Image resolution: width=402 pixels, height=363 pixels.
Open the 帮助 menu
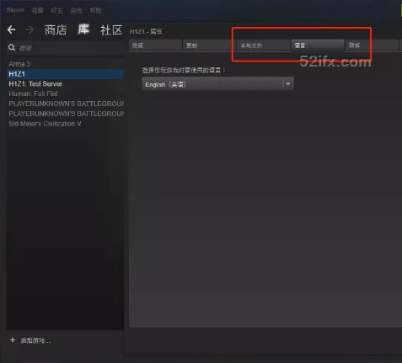[x=95, y=11]
